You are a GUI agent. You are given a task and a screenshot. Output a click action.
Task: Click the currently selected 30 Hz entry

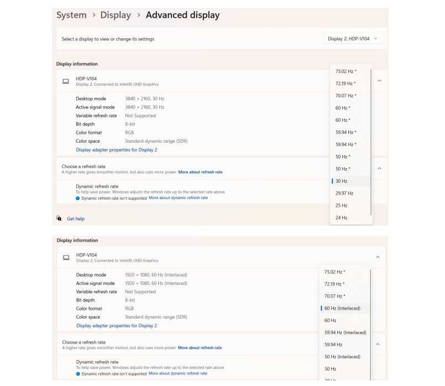[x=342, y=181]
